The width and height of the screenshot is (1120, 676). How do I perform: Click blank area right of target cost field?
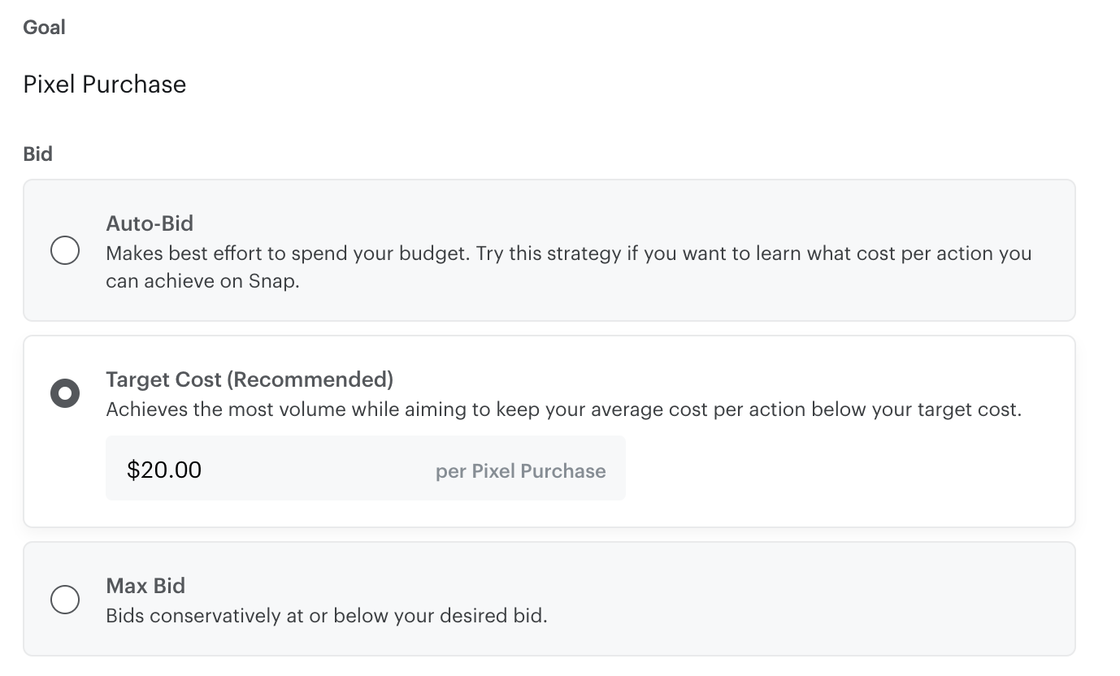coord(845,469)
